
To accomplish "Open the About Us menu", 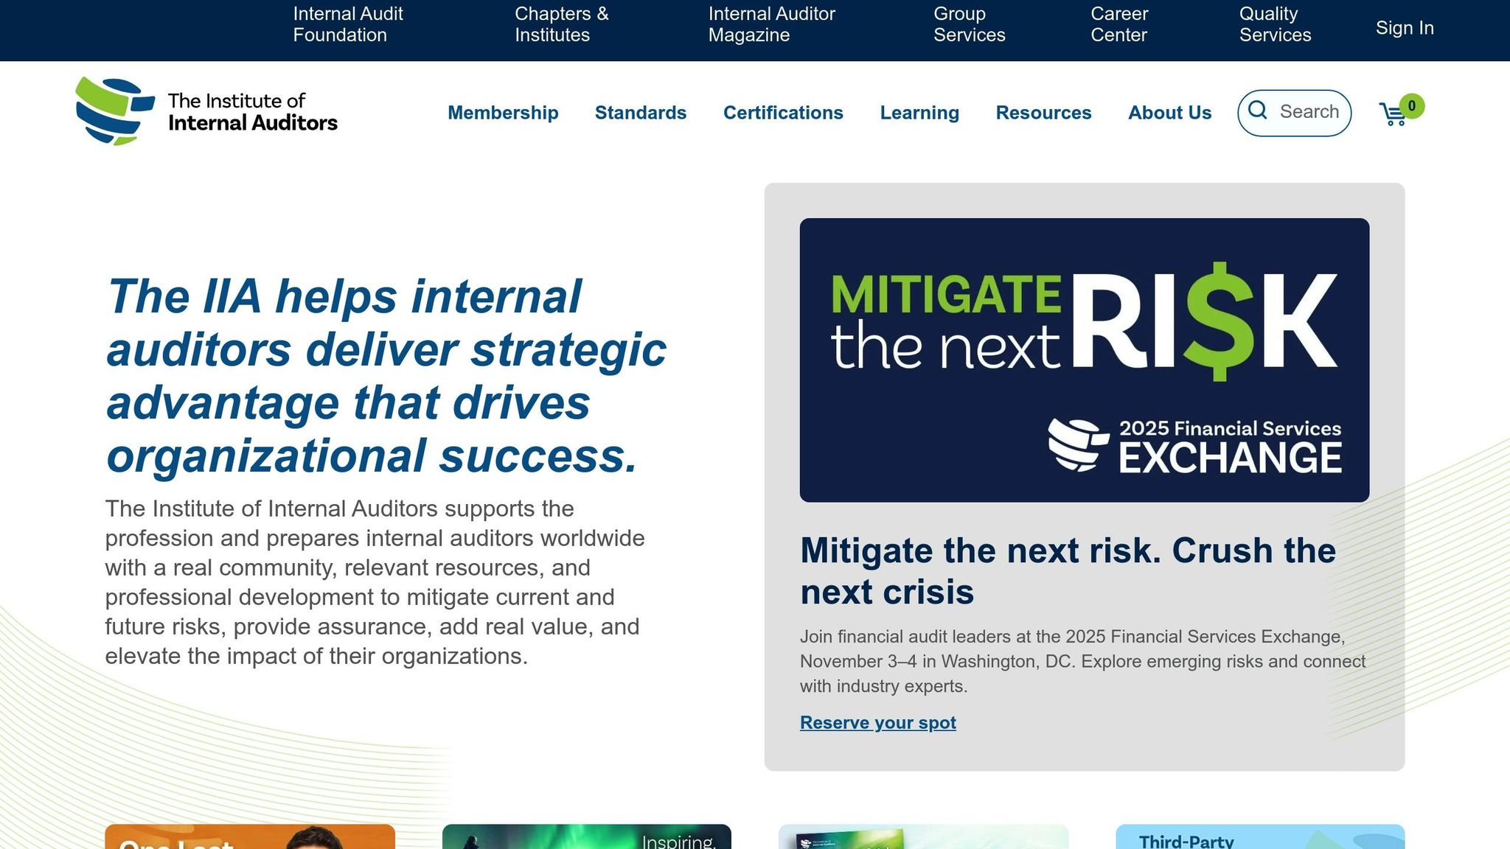I will pos(1169,113).
